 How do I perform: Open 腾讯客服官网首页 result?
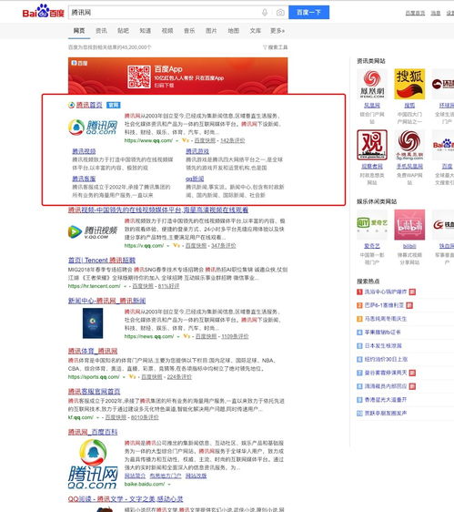pyautogui.click(x=95, y=392)
